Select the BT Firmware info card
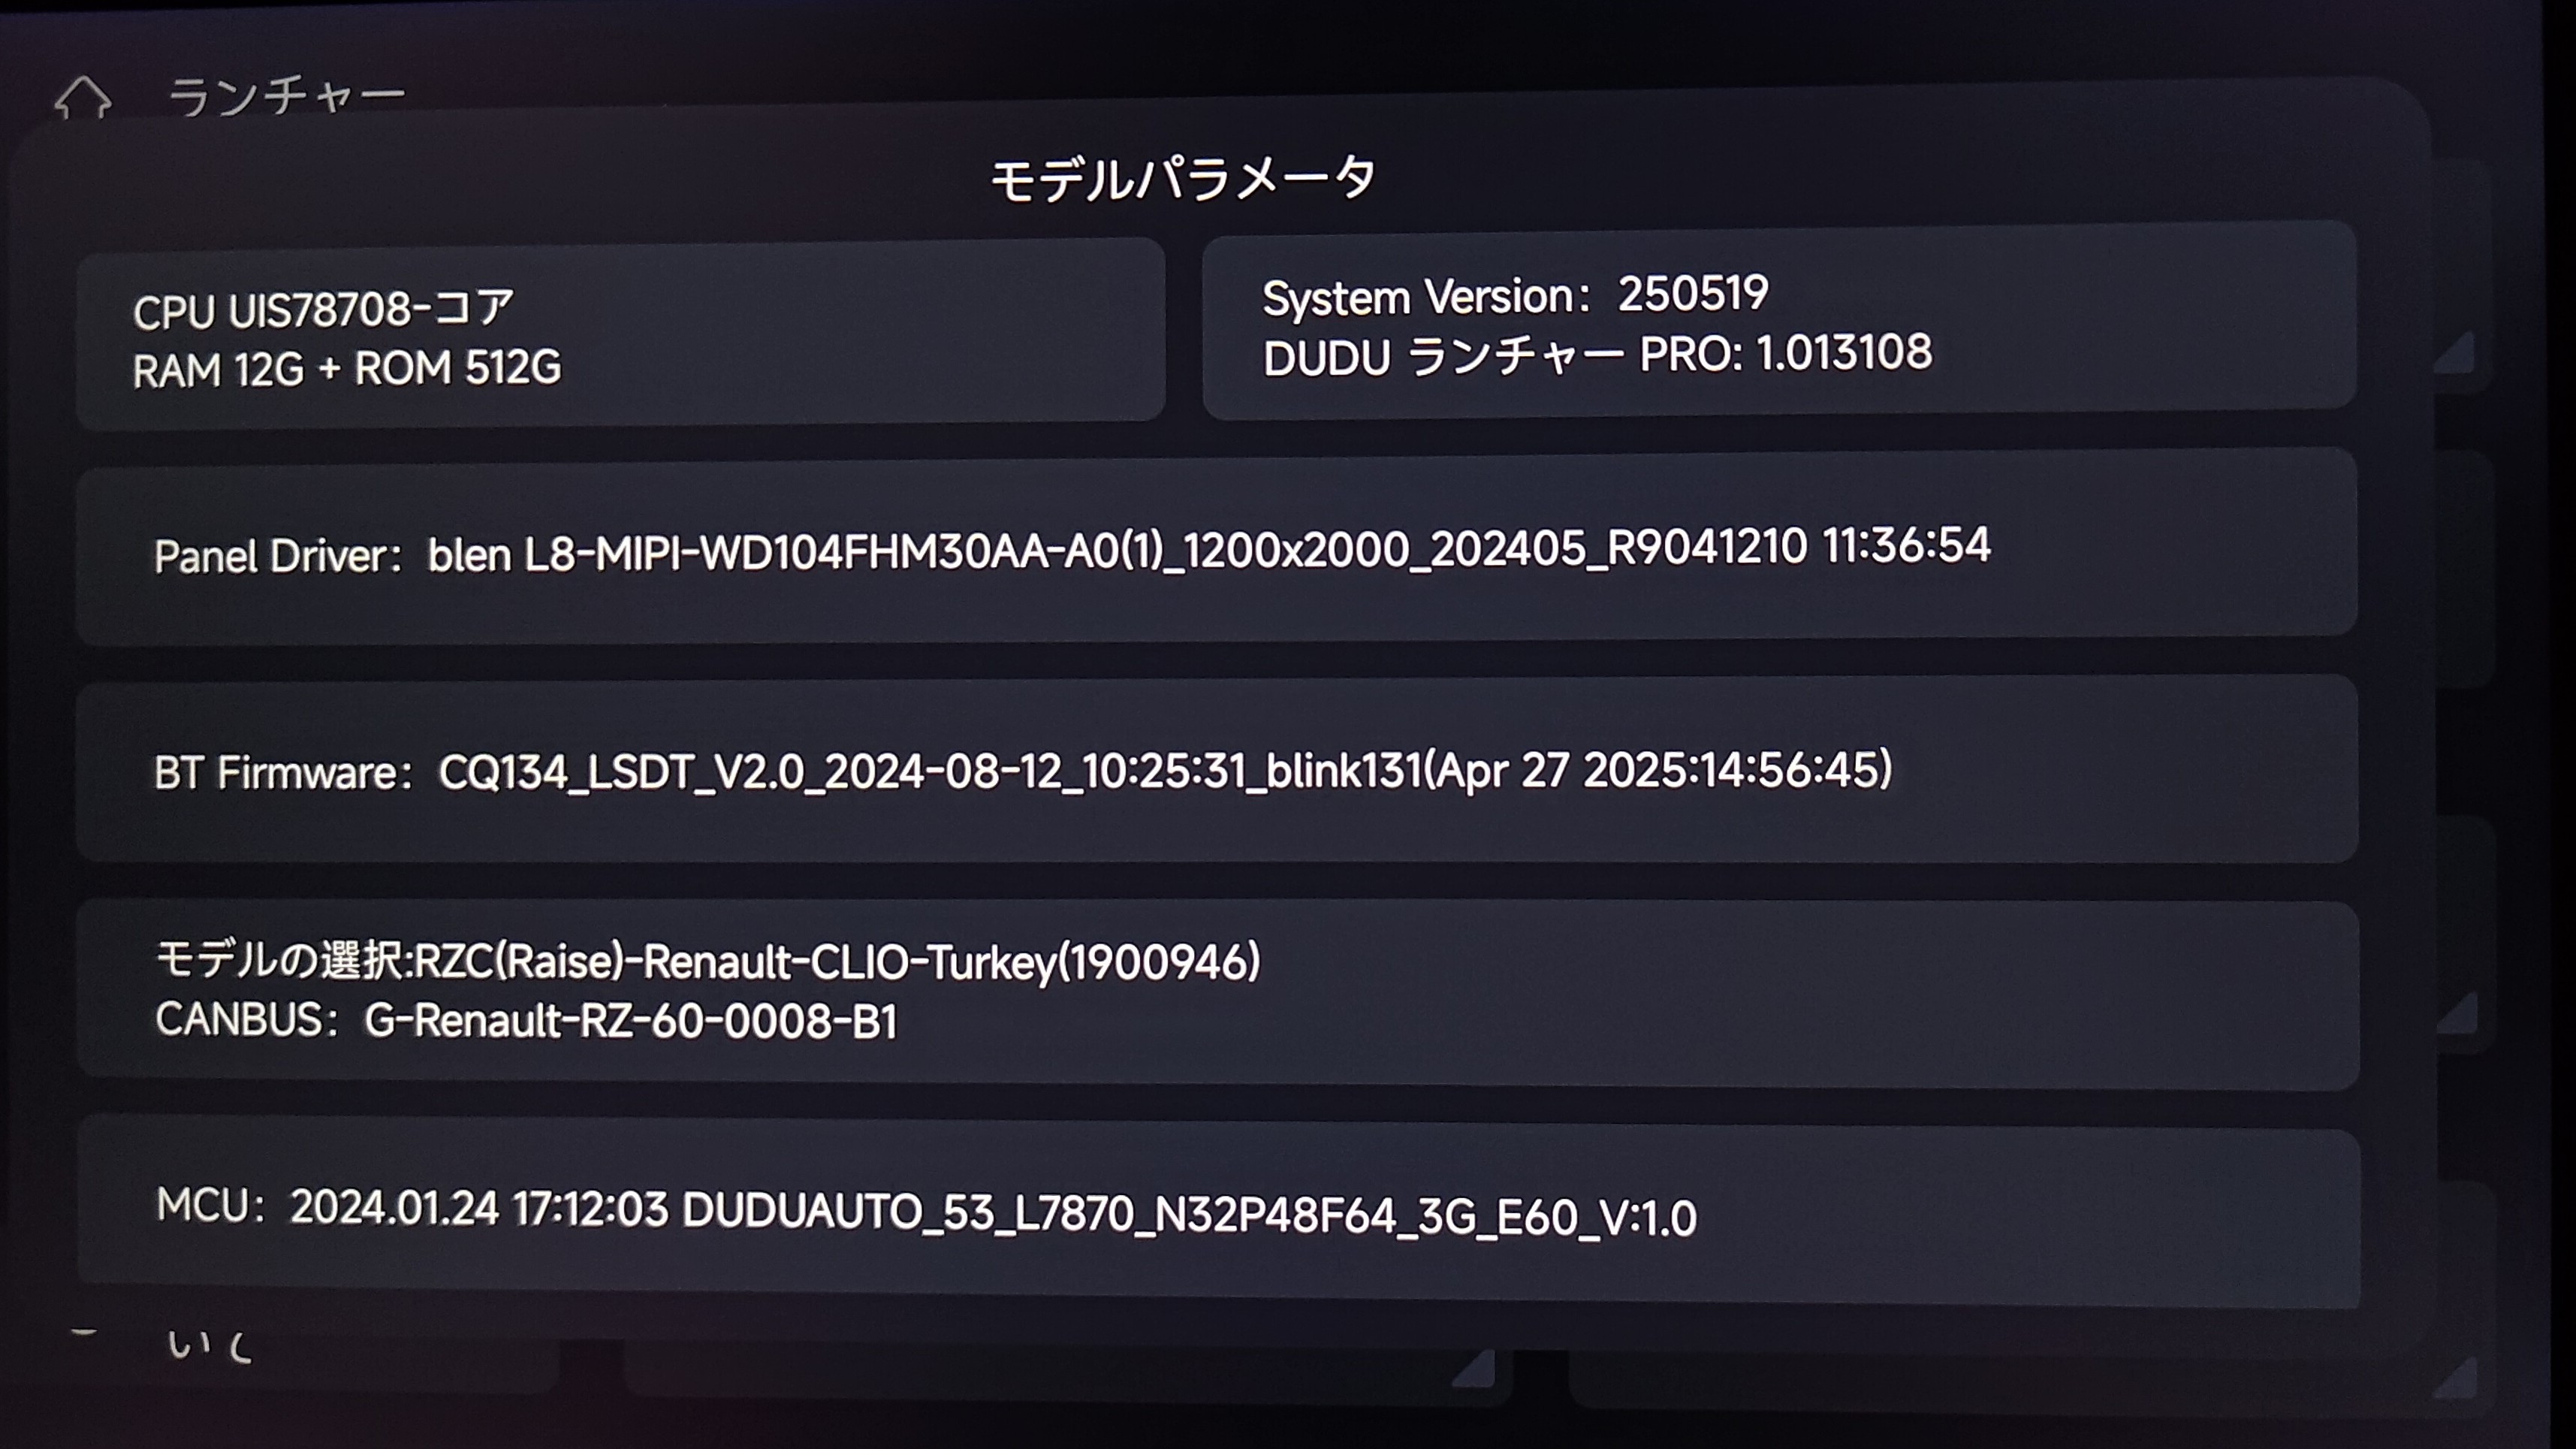The width and height of the screenshot is (2576, 1449). coord(1216,771)
